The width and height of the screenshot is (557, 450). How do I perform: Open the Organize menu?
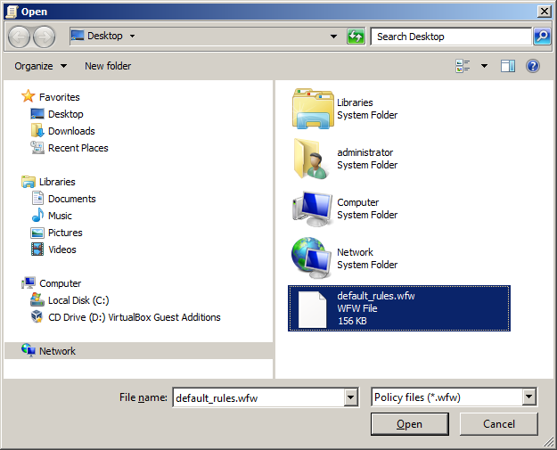(40, 66)
